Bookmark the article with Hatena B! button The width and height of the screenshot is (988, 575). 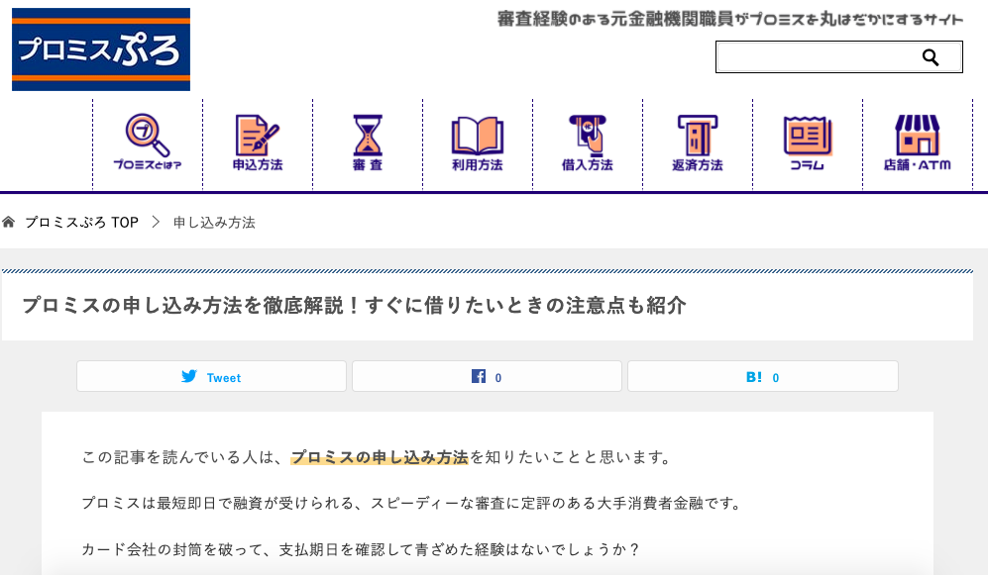coord(762,377)
